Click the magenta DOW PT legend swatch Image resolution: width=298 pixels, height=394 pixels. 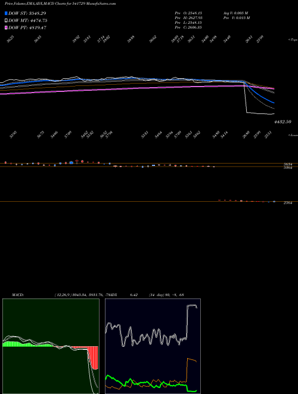6,27
